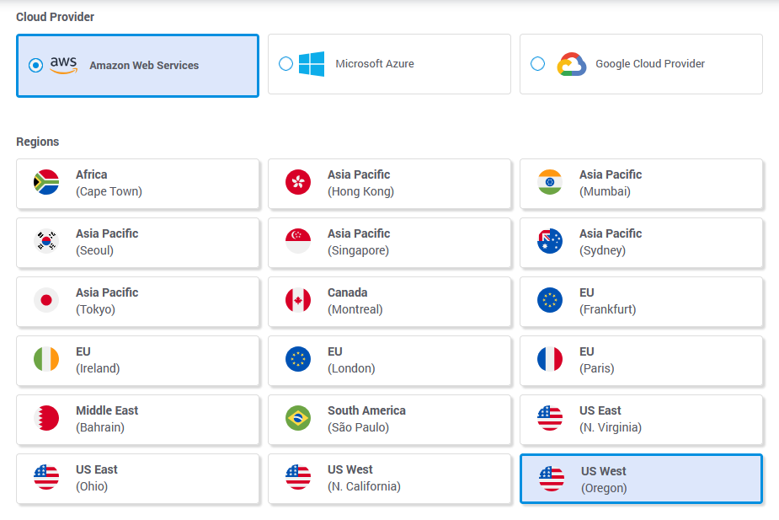779x520 pixels.
Task: Select the EU (Ireland) region card
Action: [137, 360]
